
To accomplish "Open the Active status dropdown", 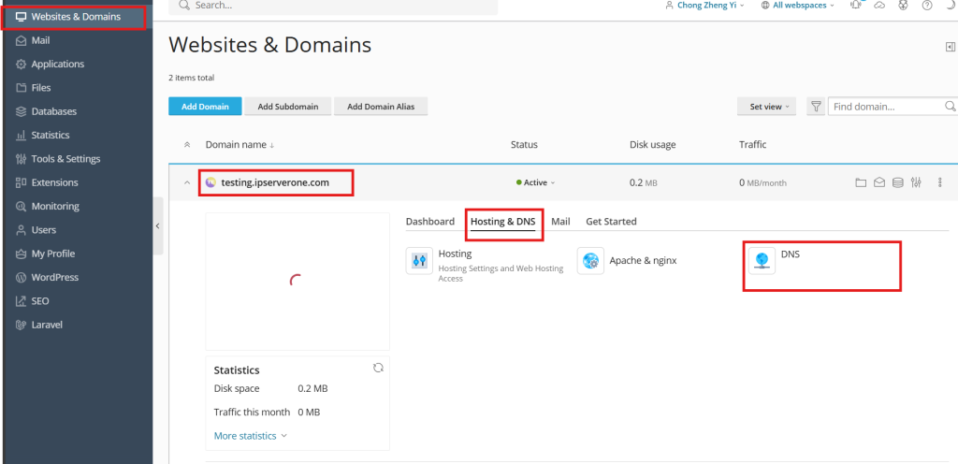I will point(538,182).
